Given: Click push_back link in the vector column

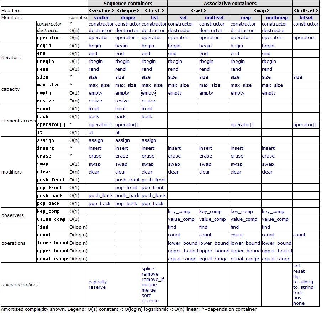Looking at the screenshot, I should [101, 196].
